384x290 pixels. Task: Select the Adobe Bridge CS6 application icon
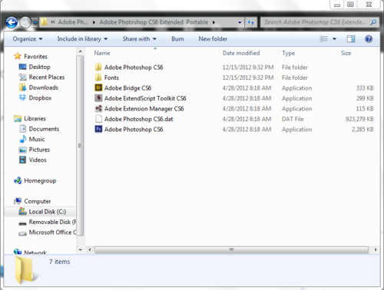point(98,87)
